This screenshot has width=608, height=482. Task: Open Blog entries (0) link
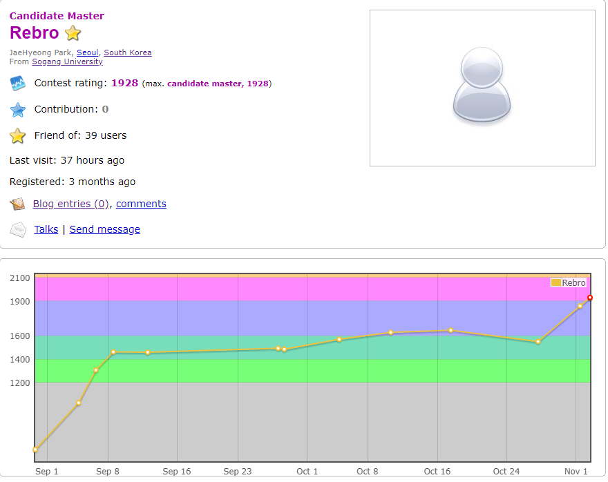point(70,204)
